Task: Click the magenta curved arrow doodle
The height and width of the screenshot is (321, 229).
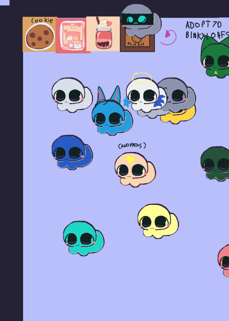Action: tap(168, 37)
